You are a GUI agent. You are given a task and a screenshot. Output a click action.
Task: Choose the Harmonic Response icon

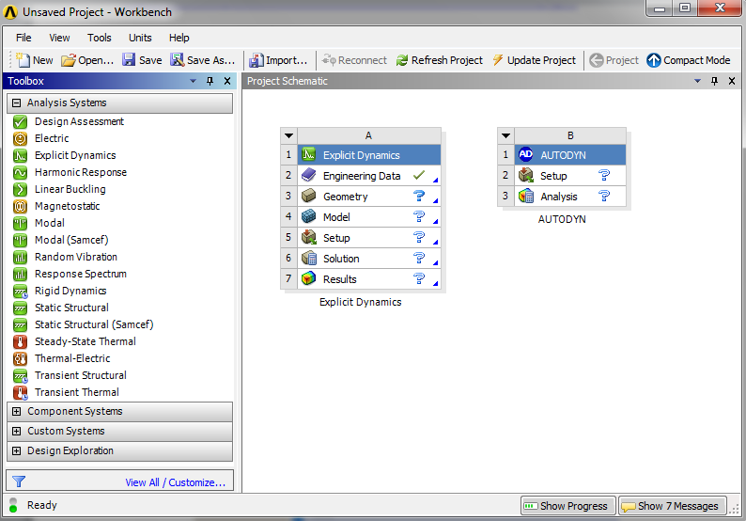pos(20,172)
